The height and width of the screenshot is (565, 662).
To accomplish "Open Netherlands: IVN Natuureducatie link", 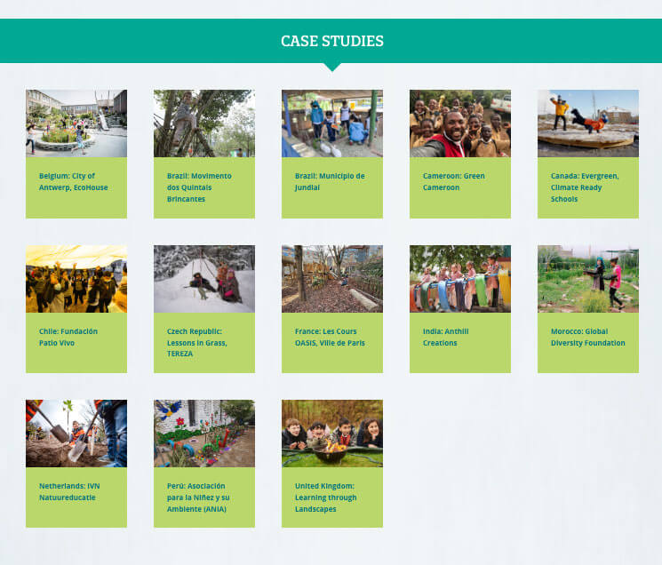I will coord(69,491).
